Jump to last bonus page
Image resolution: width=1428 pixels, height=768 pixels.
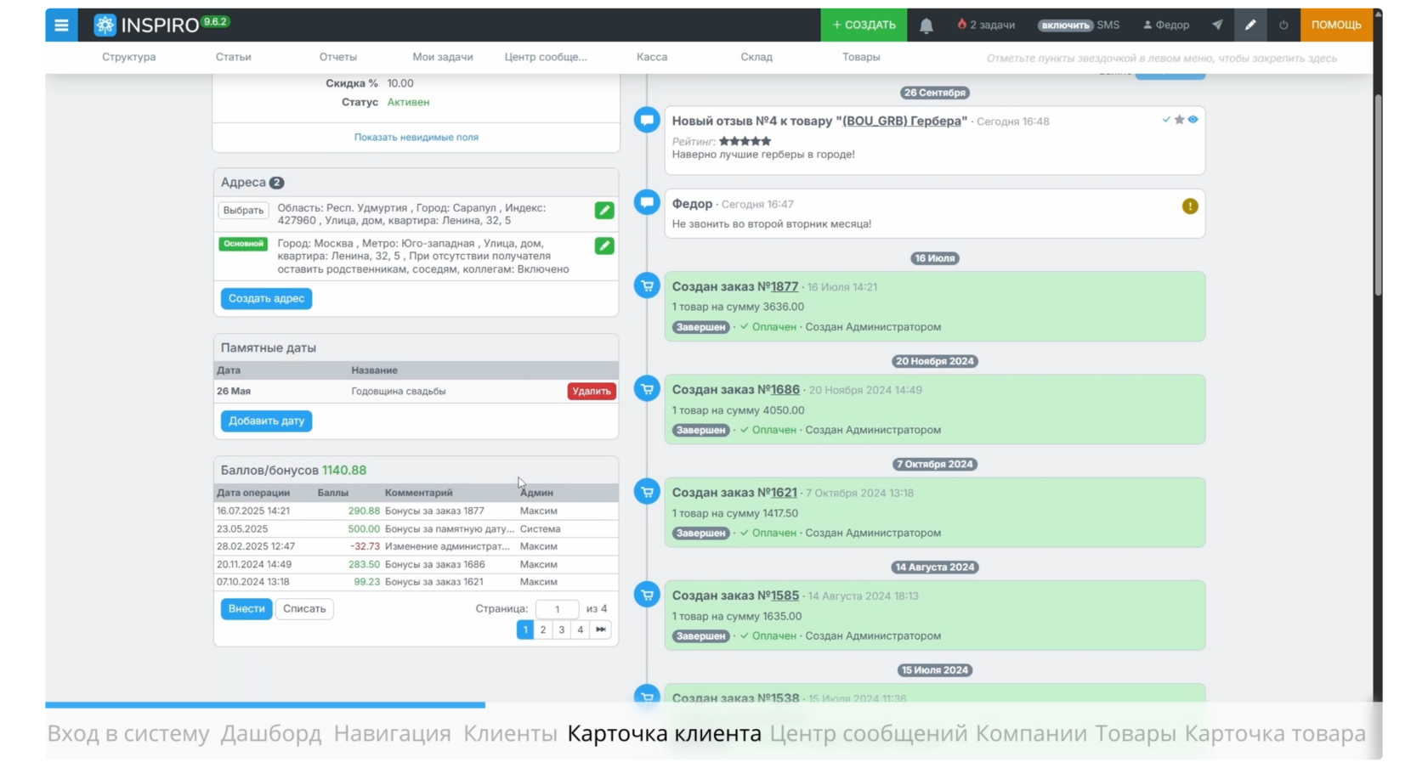click(601, 630)
